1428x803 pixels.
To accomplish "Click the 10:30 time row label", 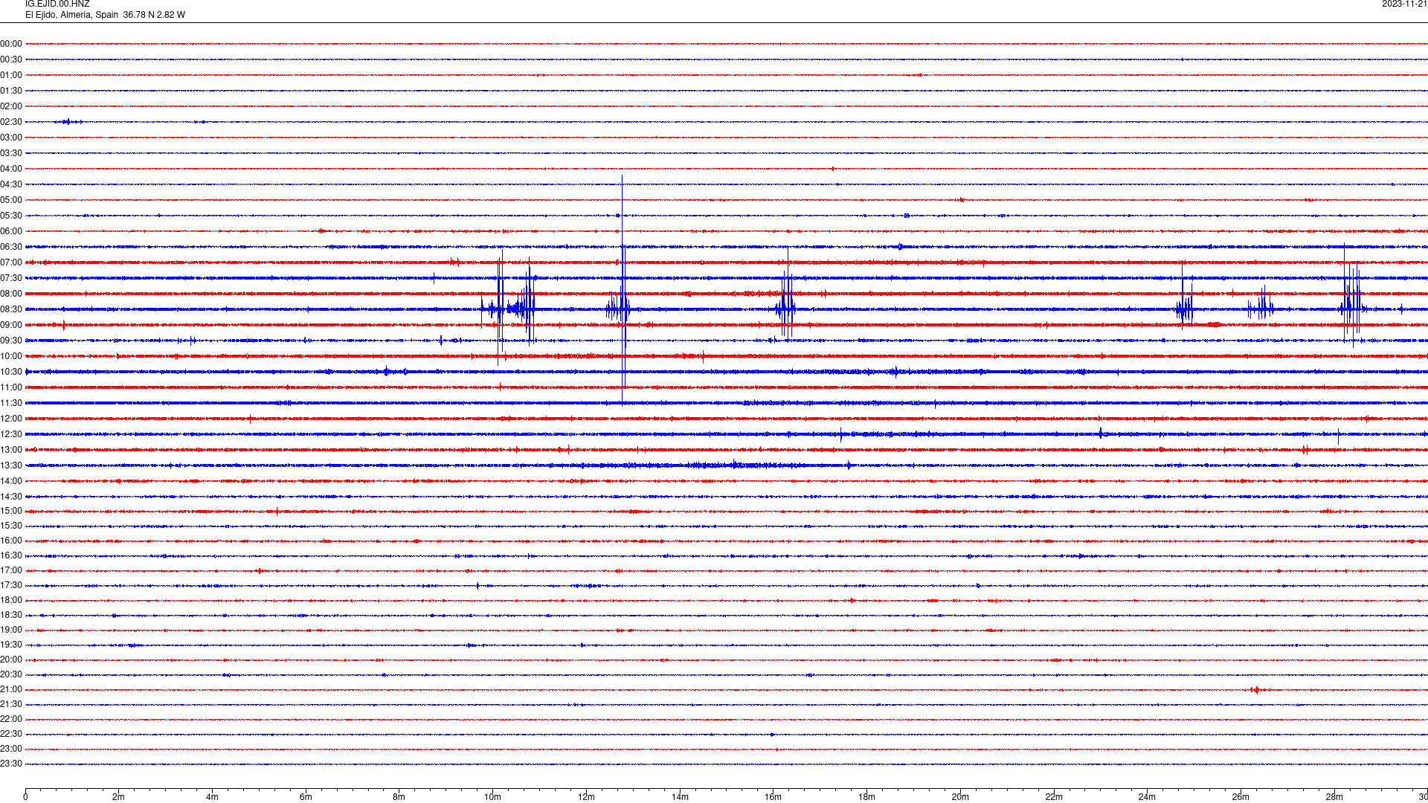I will [11, 372].
